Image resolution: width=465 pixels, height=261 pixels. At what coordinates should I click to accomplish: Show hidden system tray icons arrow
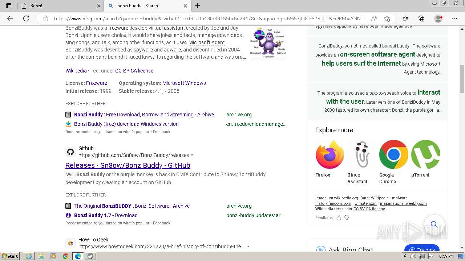405,256
